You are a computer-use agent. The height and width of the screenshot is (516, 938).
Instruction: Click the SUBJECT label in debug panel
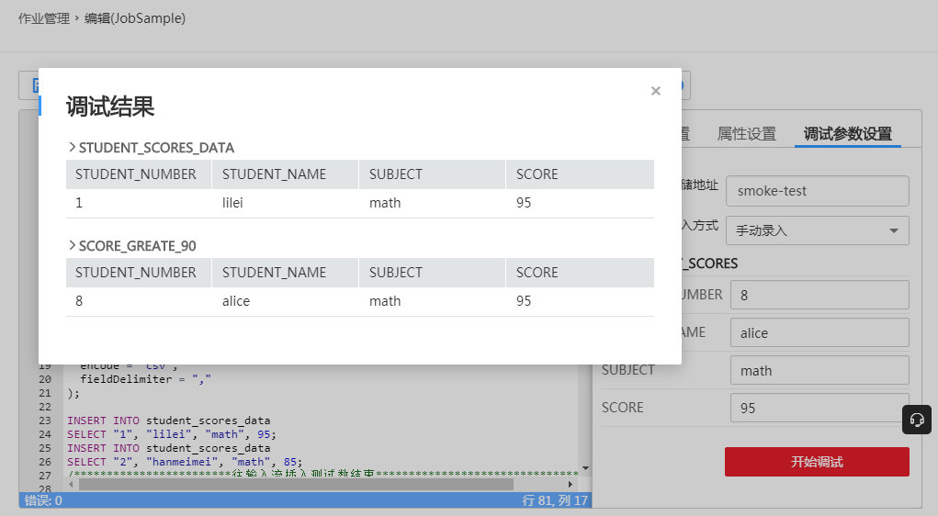coord(628,370)
